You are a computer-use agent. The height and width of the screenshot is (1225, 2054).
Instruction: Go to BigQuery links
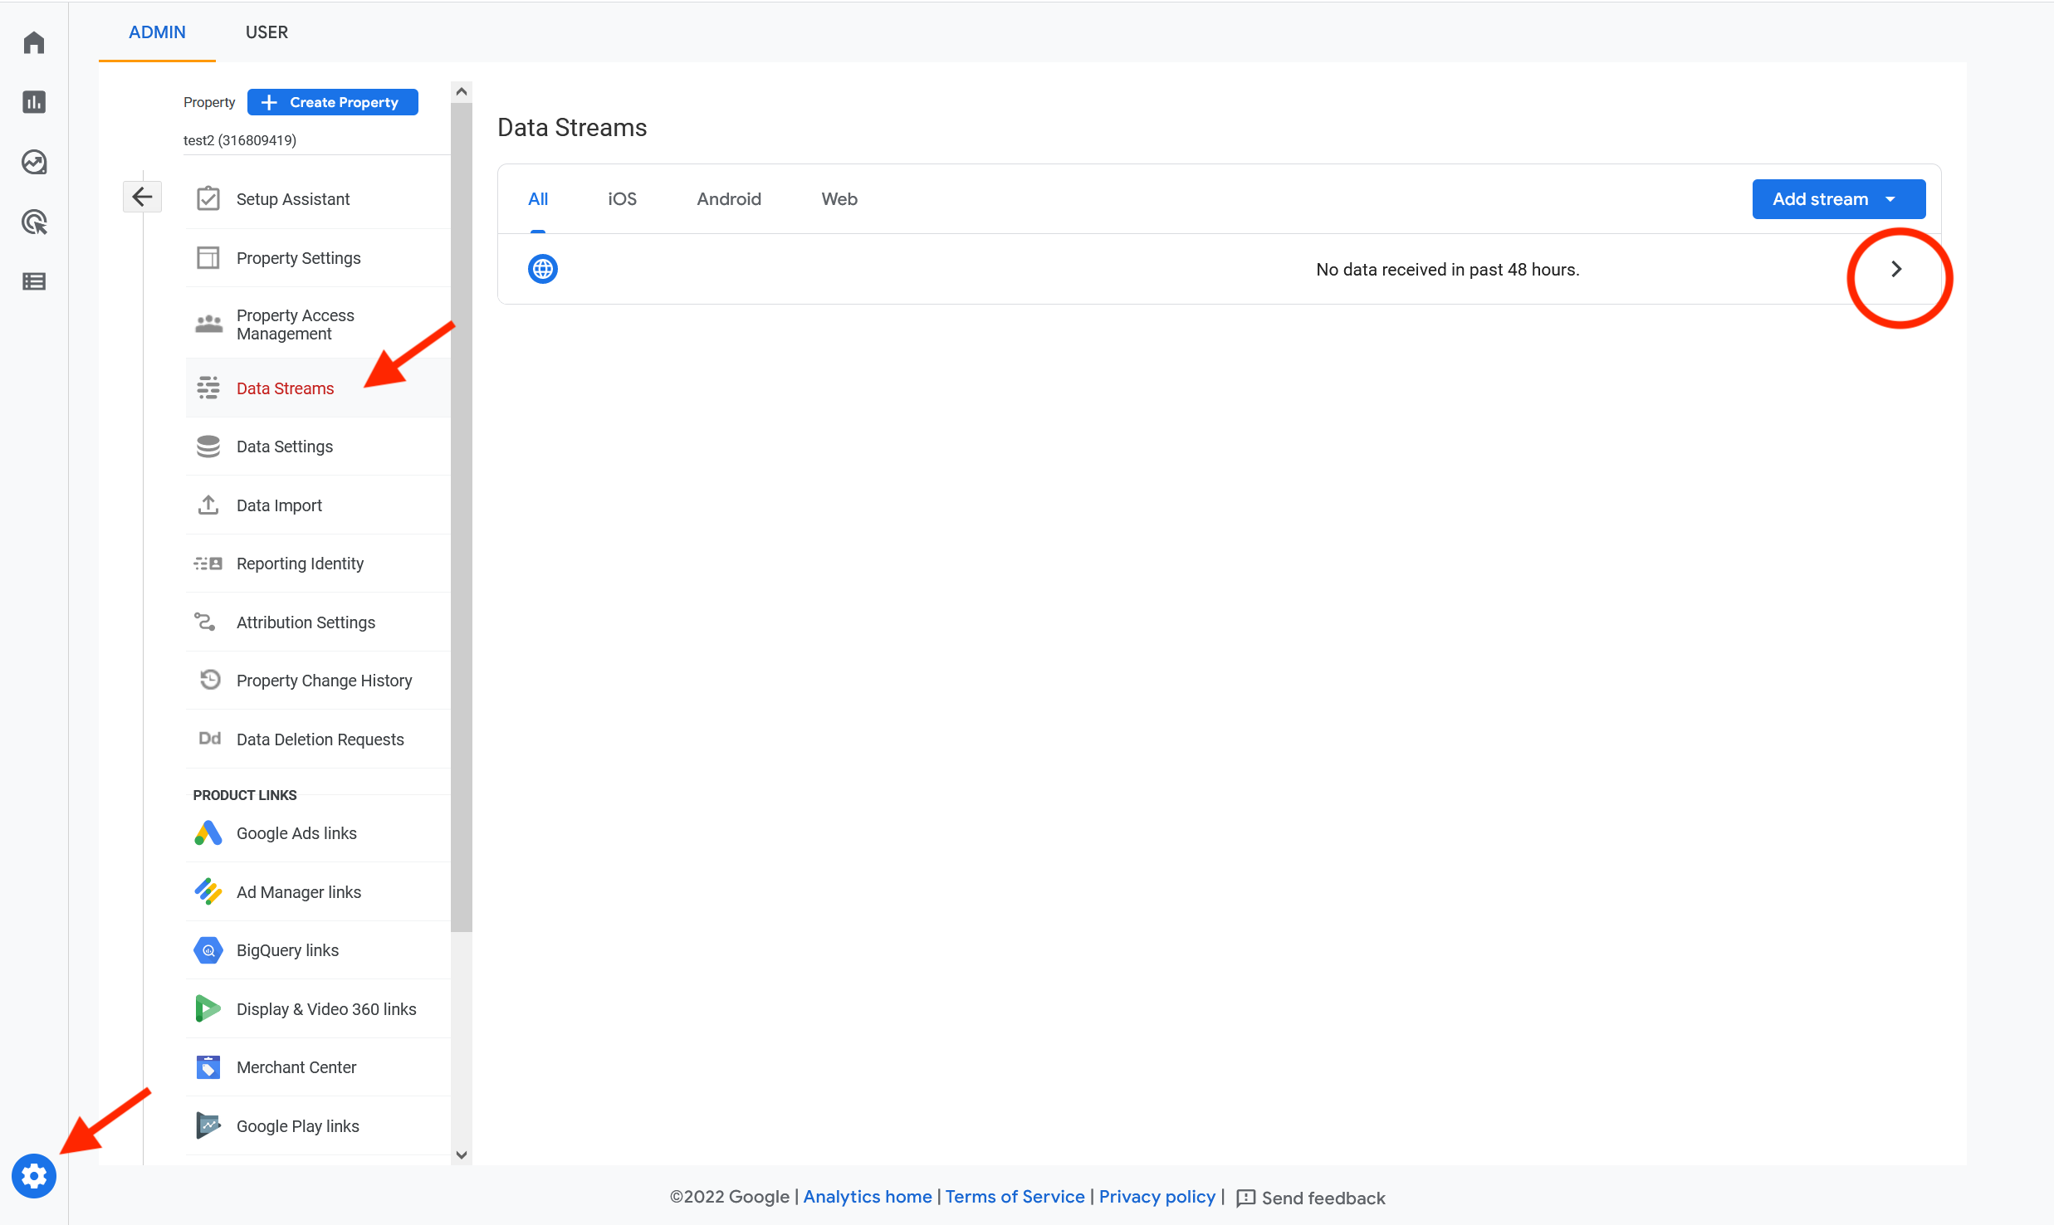click(287, 950)
